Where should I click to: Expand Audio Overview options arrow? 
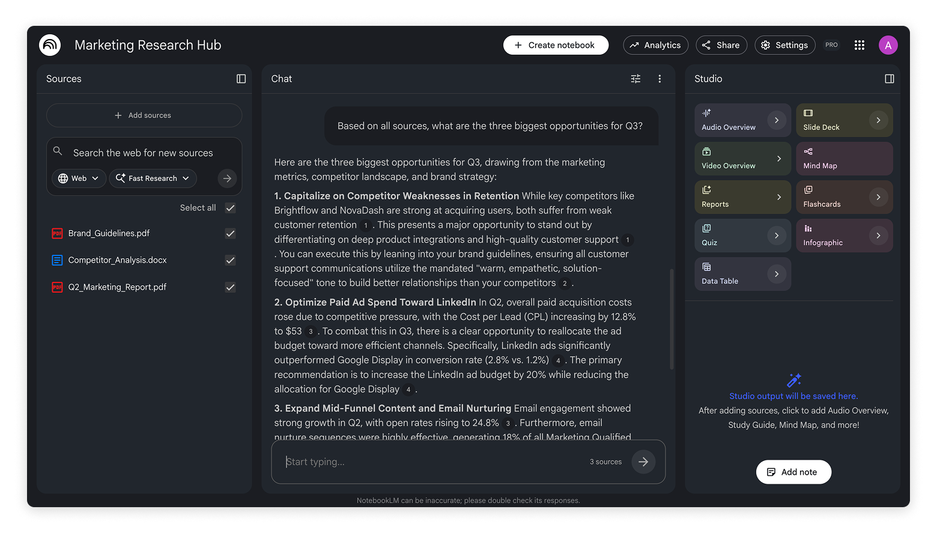[x=776, y=120]
